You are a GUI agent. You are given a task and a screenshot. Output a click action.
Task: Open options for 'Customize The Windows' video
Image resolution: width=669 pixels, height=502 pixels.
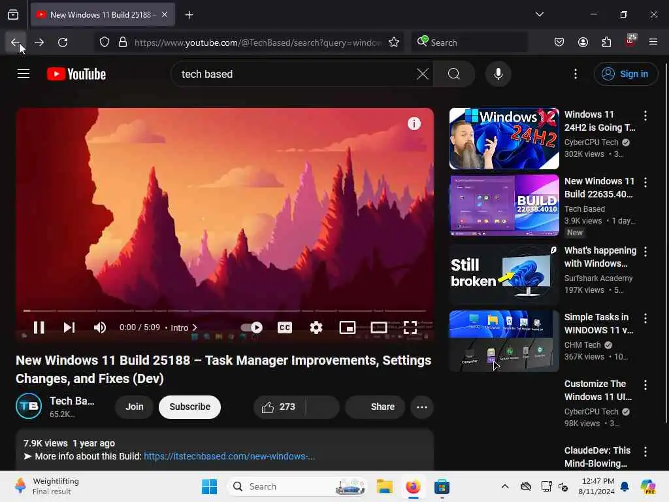(x=645, y=385)
